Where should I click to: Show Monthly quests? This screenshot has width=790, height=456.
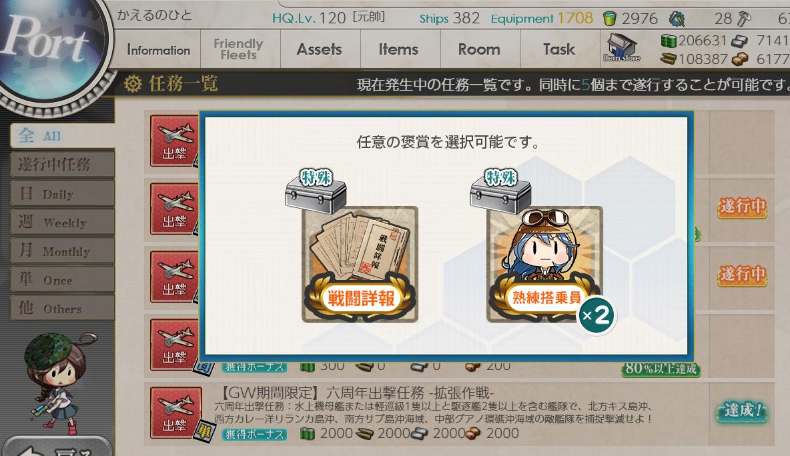[x=63, y=251]
